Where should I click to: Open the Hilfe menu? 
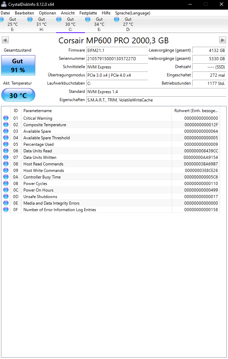(x=106, y=13)
